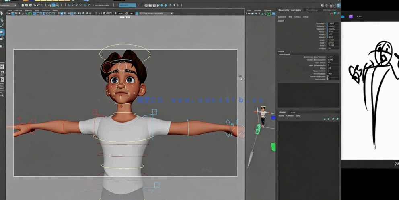The height and width of the screenshot is (200, 399).
Task: Click the magnifier search icon on left sidebar
Action: pos(2,95)
